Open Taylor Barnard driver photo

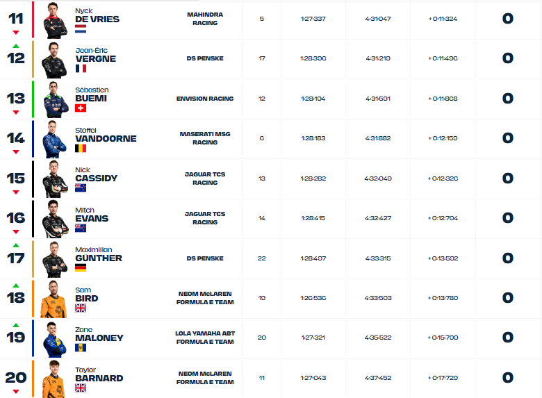pos(54,379)
